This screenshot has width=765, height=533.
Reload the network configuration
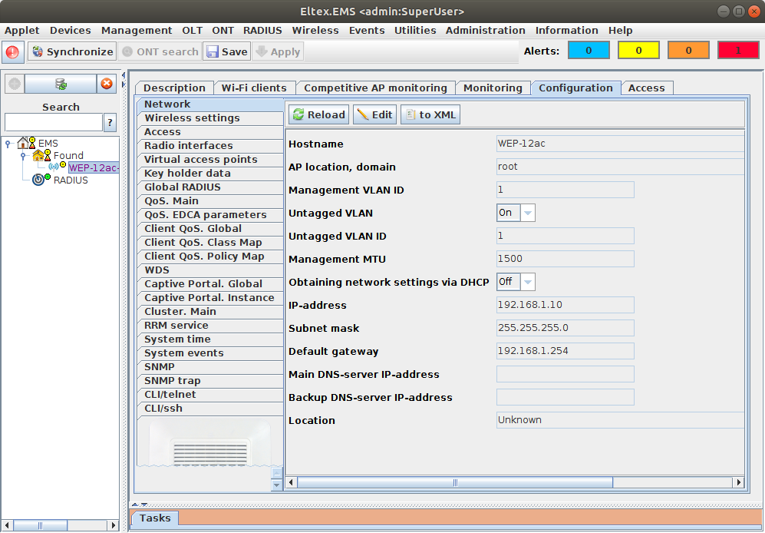tap(319, 115)
